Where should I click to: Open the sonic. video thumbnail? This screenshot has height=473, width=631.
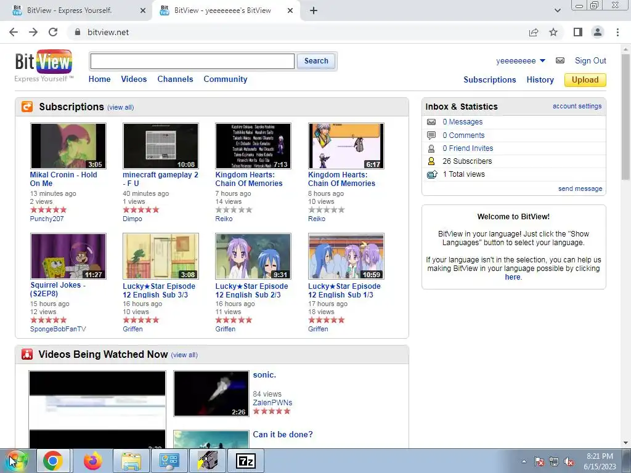(211, 394)
